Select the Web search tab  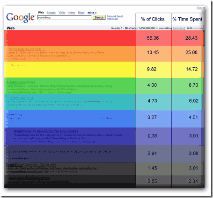coord(41,13)
